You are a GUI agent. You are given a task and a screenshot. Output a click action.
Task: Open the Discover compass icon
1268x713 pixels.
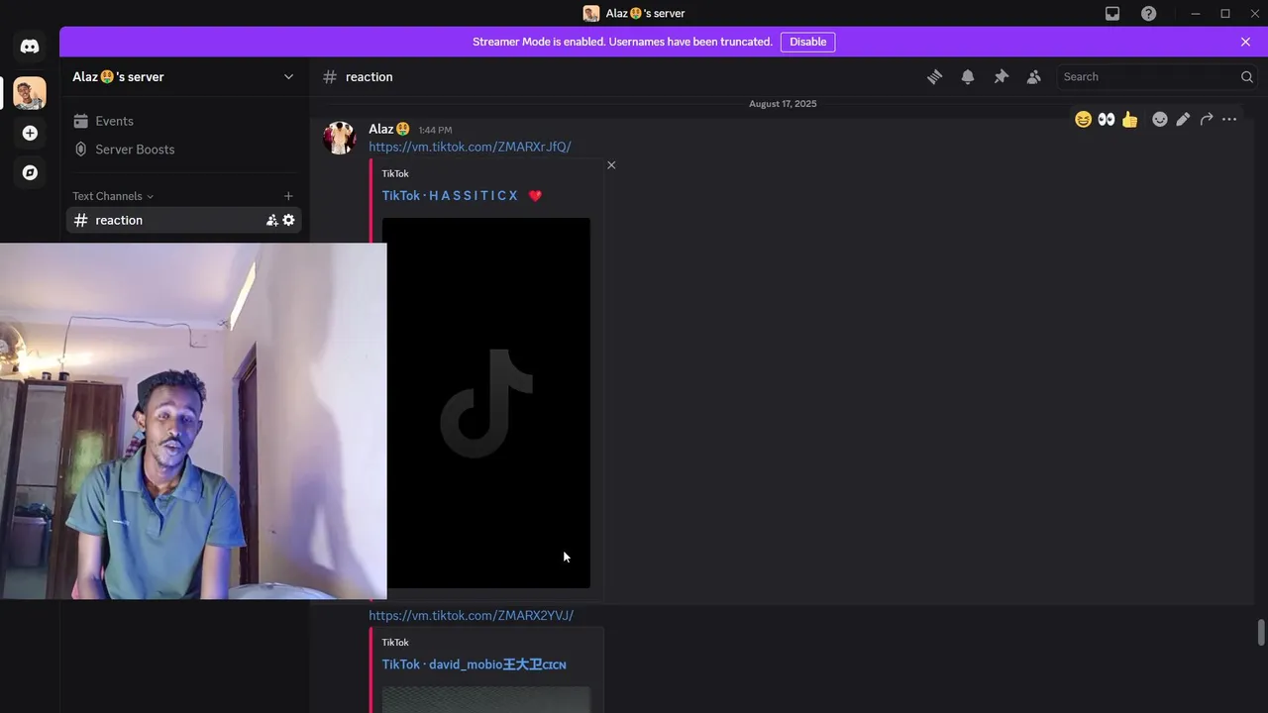30,172
